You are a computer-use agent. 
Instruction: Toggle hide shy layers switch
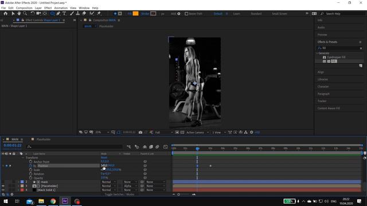coord(145,146)
